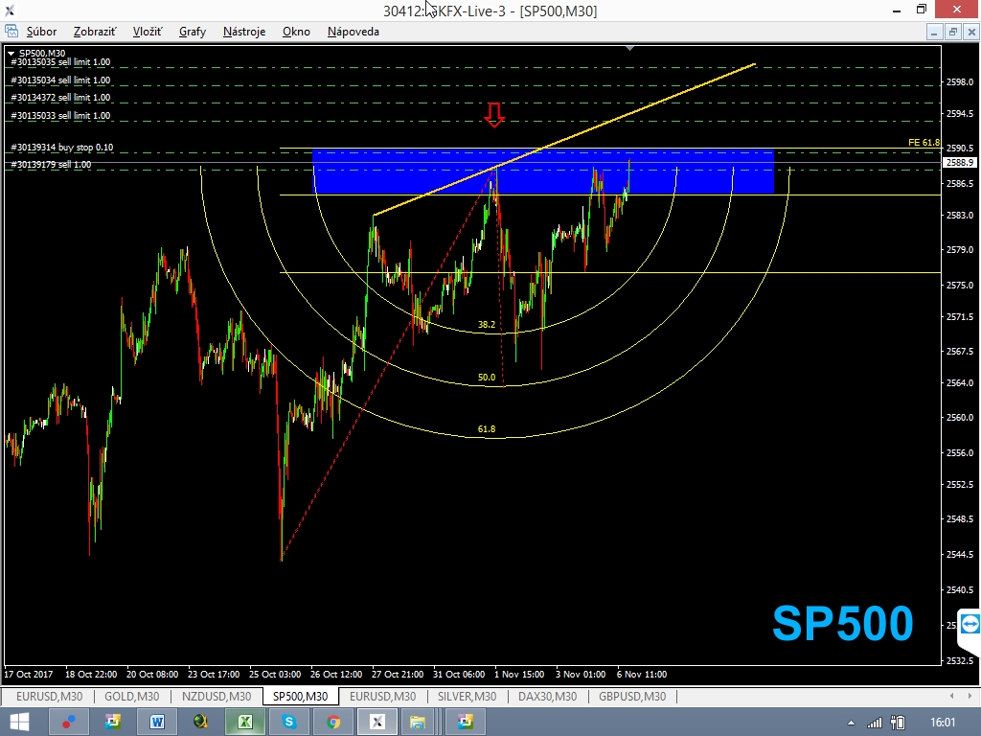Click the 1 Nov 15:00 time axis label
This screenshot has height=736, width=981.
(518, 674)
